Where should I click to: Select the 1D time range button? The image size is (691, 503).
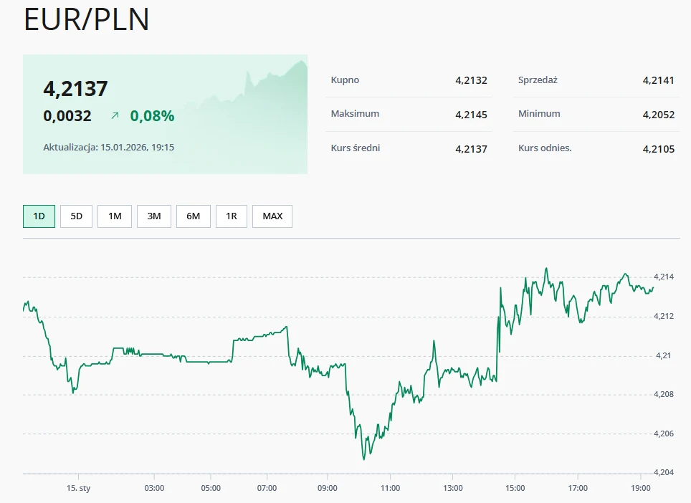point(38,216)
